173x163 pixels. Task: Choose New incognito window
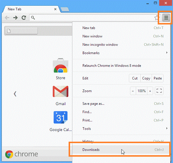[121, 45]
